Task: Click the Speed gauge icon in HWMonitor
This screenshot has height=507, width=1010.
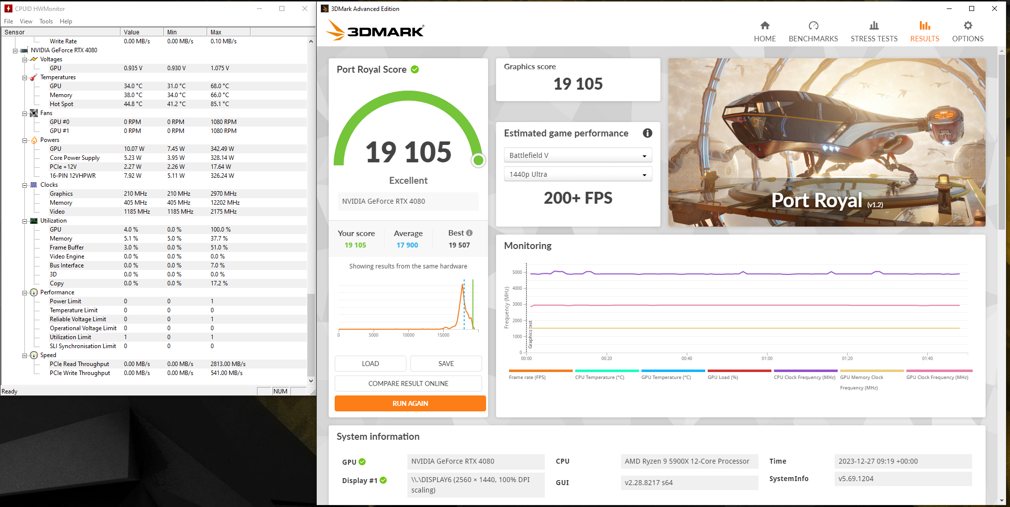Action: 34,355
